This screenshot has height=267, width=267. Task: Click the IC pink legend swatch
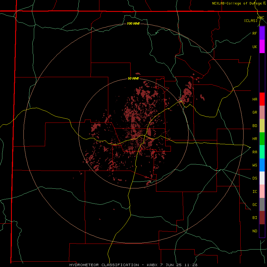[262, 191]
